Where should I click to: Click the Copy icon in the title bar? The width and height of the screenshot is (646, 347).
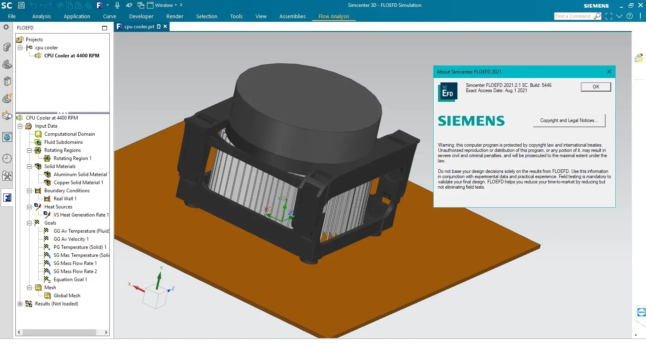pos(69,5)
